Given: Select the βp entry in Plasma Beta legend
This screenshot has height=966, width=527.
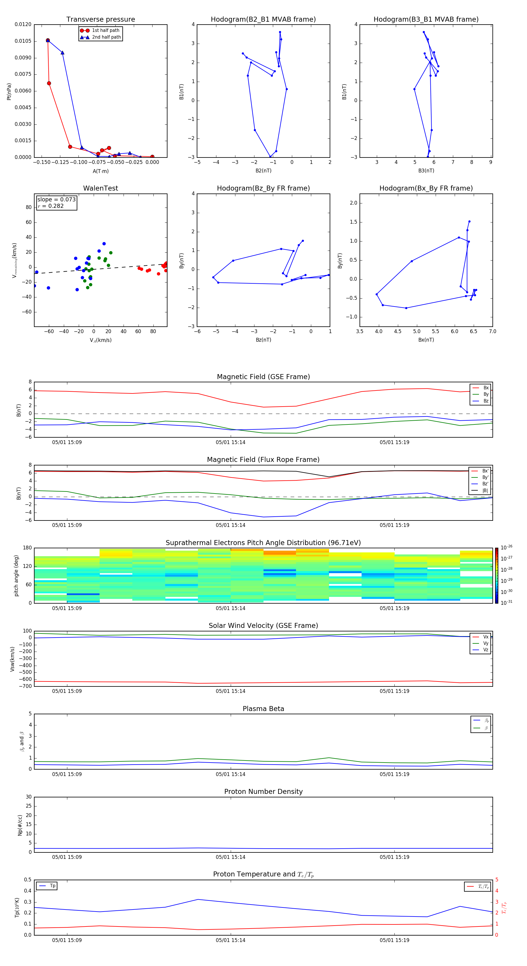Looking at the screenshot, I should [x=481, y=720].
